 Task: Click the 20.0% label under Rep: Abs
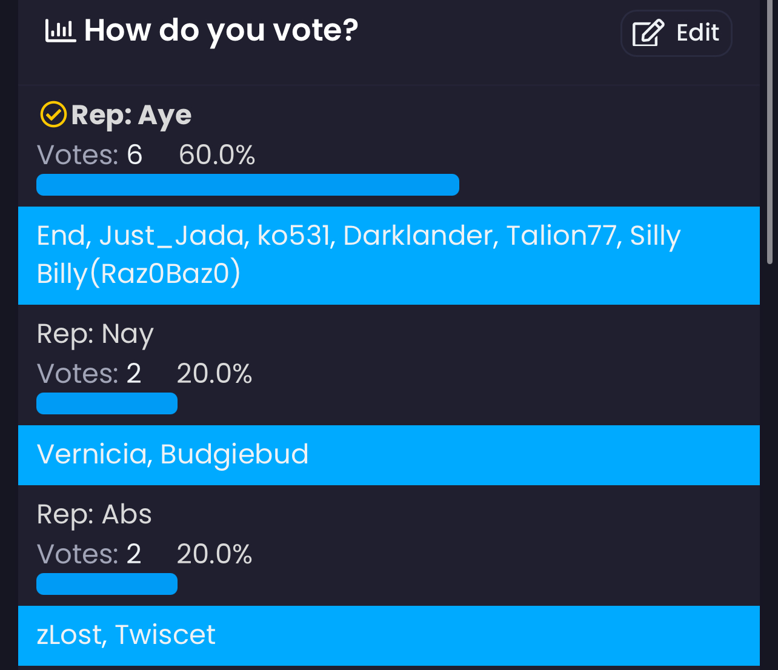pos(214,554)
